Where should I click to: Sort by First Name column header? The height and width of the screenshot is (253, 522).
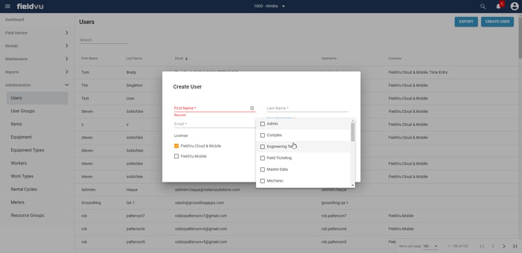point(89,58)
